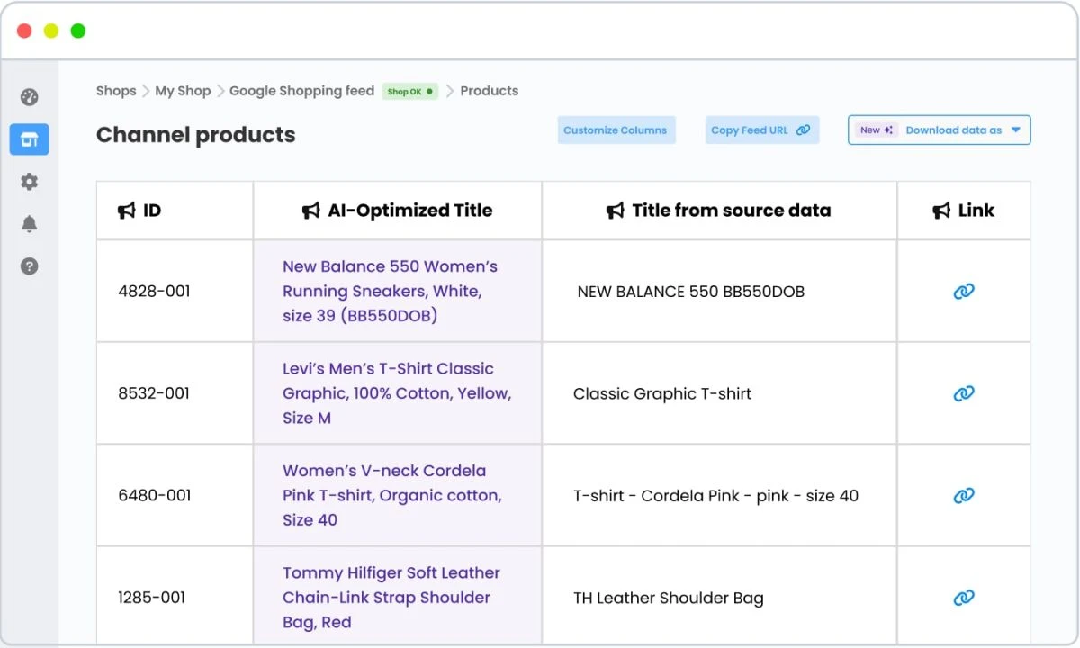1080x648 pixels.
Task: Click the Customize Columns button
Action: 616,130
